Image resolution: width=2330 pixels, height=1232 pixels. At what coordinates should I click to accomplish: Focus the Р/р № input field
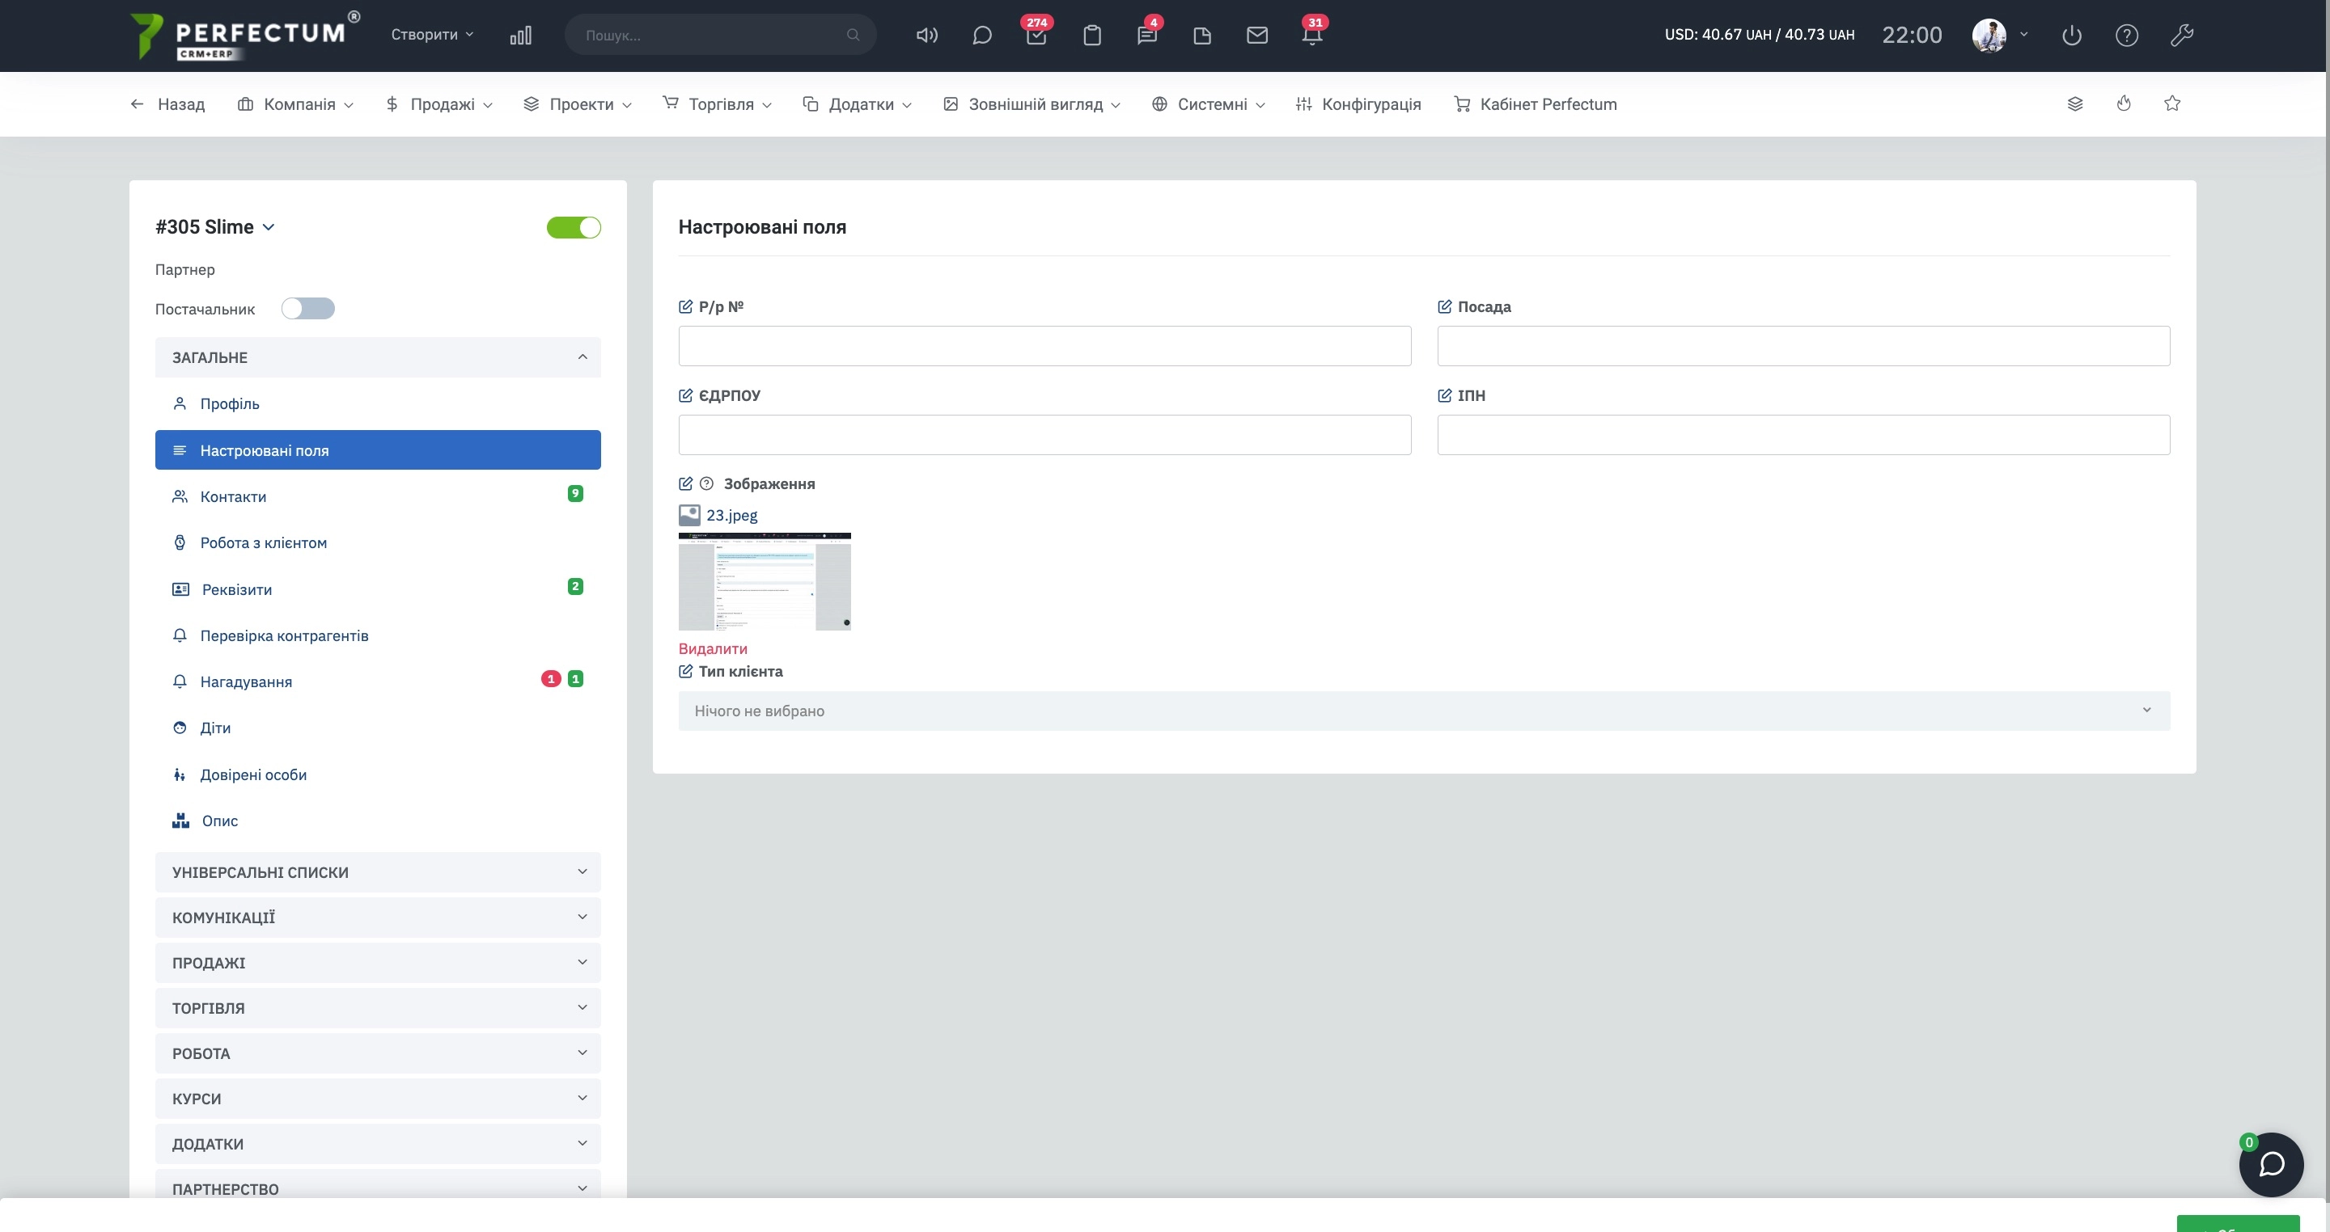point(1044,346)
